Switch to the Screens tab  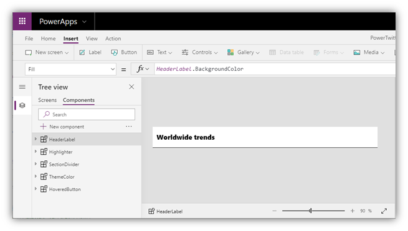tap(47, 100)
